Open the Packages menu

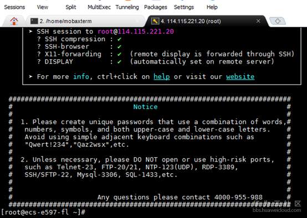point(156,7)
